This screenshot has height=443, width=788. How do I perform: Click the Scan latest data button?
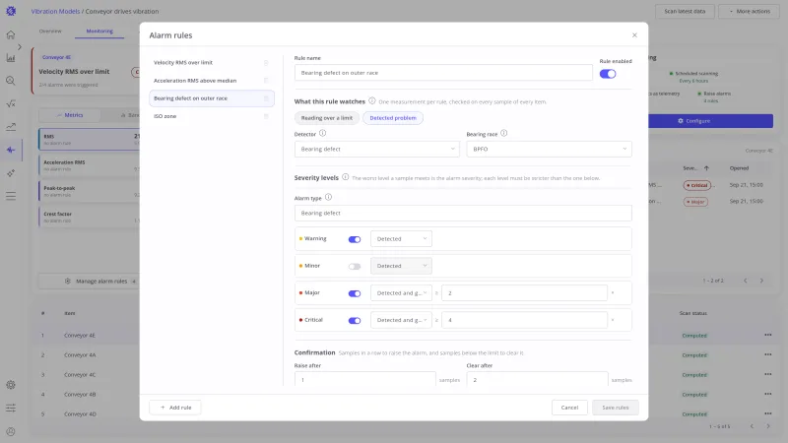(685, 11)
